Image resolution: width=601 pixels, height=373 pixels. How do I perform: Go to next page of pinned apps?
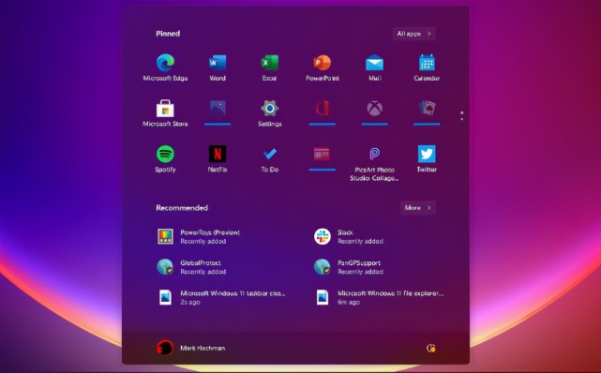462,119
